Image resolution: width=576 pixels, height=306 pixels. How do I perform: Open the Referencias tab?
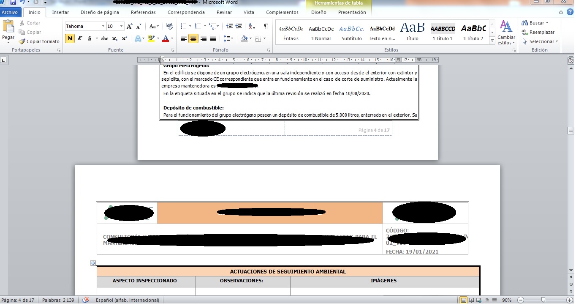tap(143, 12)
